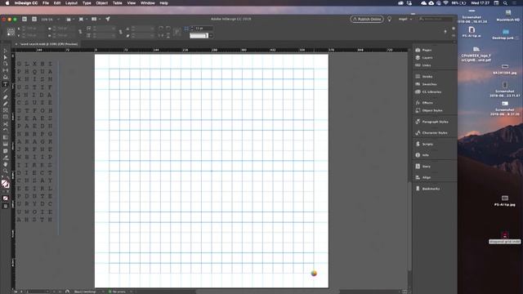This screenshot has height=294, width=523.
Task: Pick the Line tool
Action: click(5, 91)
